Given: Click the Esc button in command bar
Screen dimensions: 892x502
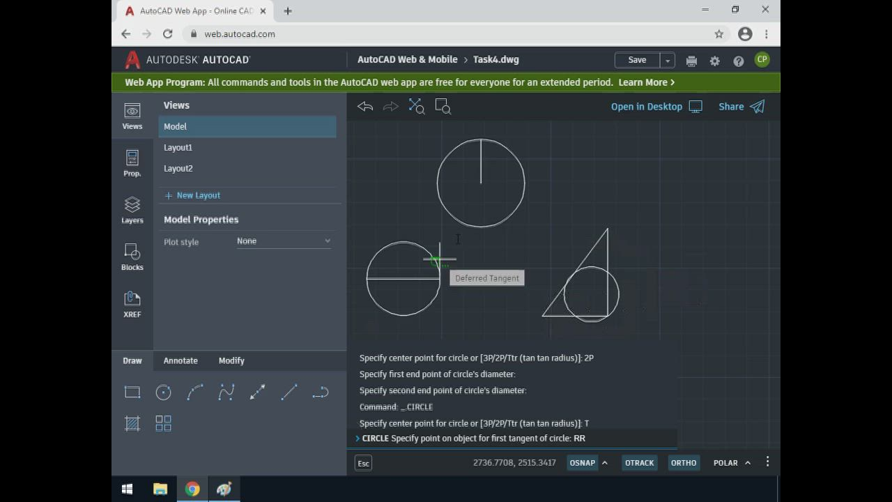Looking at the screenshot, I should pyautogui.click(x=364, y=463).
